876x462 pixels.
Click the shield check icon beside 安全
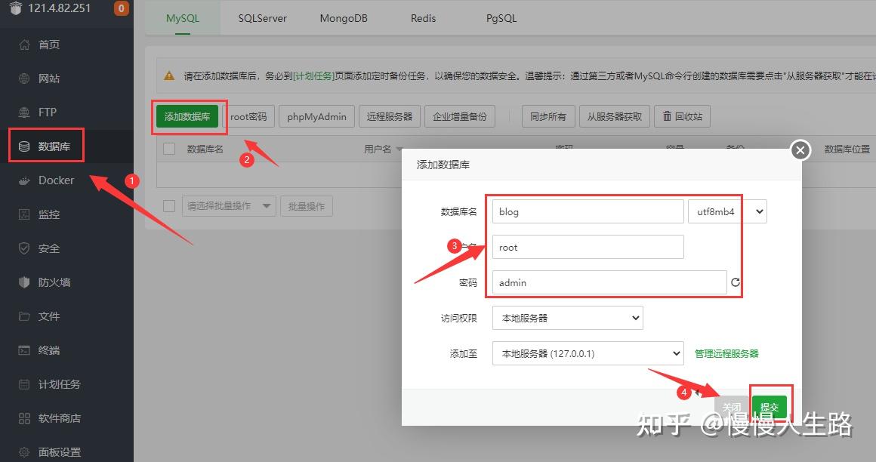coord(24,248)
